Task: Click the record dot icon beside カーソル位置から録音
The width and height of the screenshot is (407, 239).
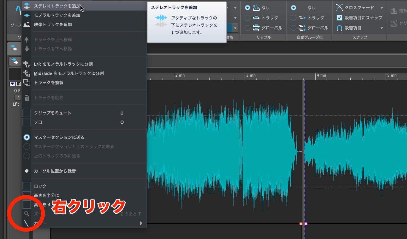Action: pyautogui.click(x=27, y=171)
